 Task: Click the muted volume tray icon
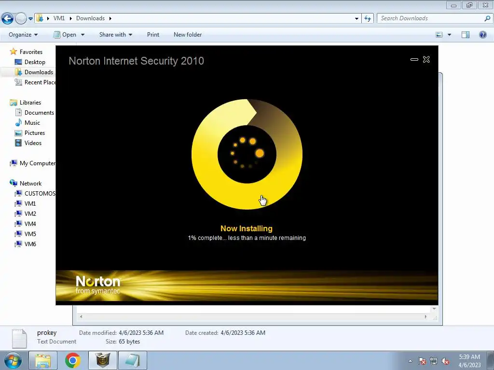[445, 361]
